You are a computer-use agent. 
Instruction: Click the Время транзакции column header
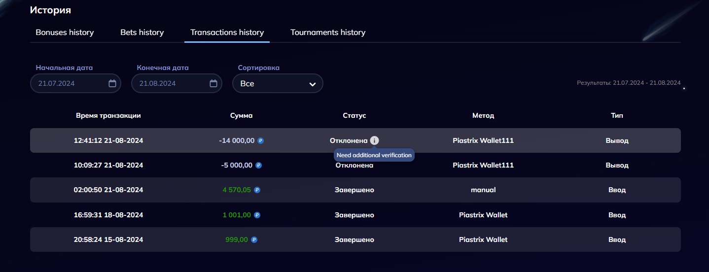click(108, 115)
